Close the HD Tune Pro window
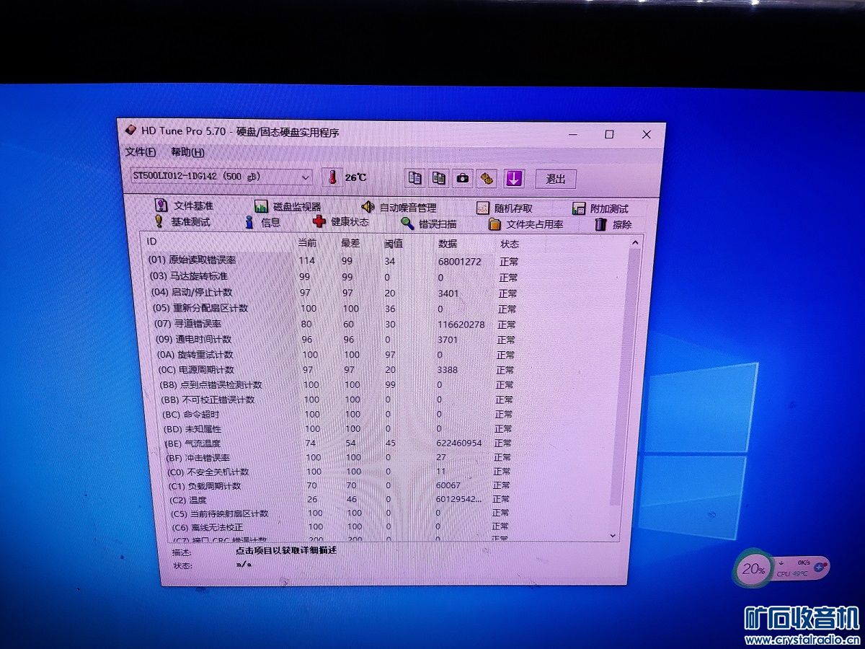The height and width of the screenshot is (649, 865). pos(646,134)
